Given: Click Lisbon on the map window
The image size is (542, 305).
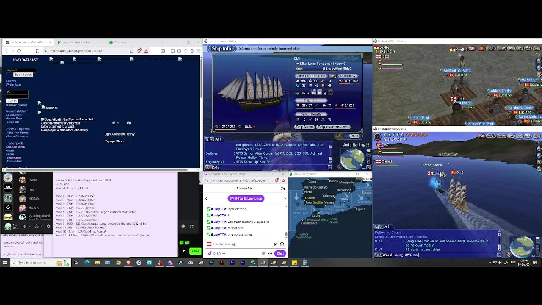Looking at the screenshot, I should click(310, 198).
